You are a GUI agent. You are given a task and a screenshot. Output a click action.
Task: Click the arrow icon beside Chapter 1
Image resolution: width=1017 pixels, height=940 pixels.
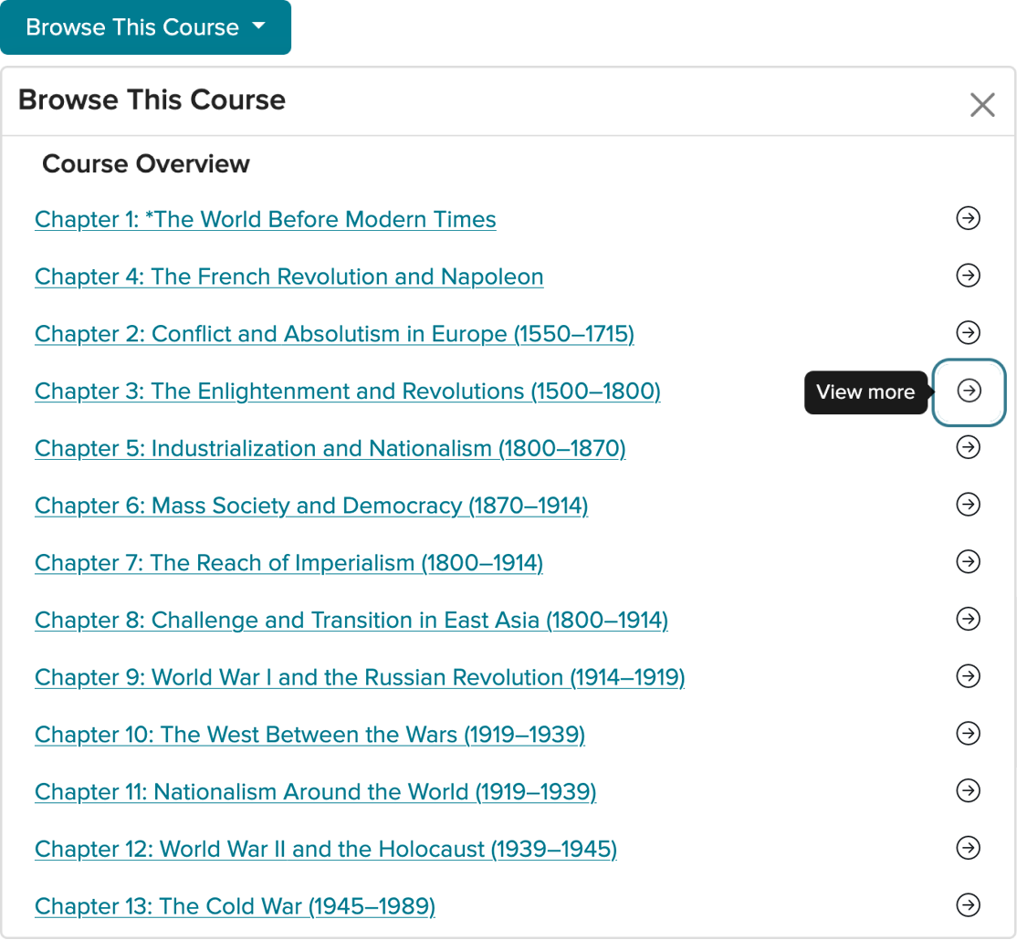click(968, 218)
